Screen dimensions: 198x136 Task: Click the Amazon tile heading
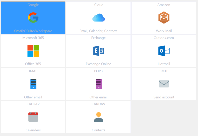[164, 5]
